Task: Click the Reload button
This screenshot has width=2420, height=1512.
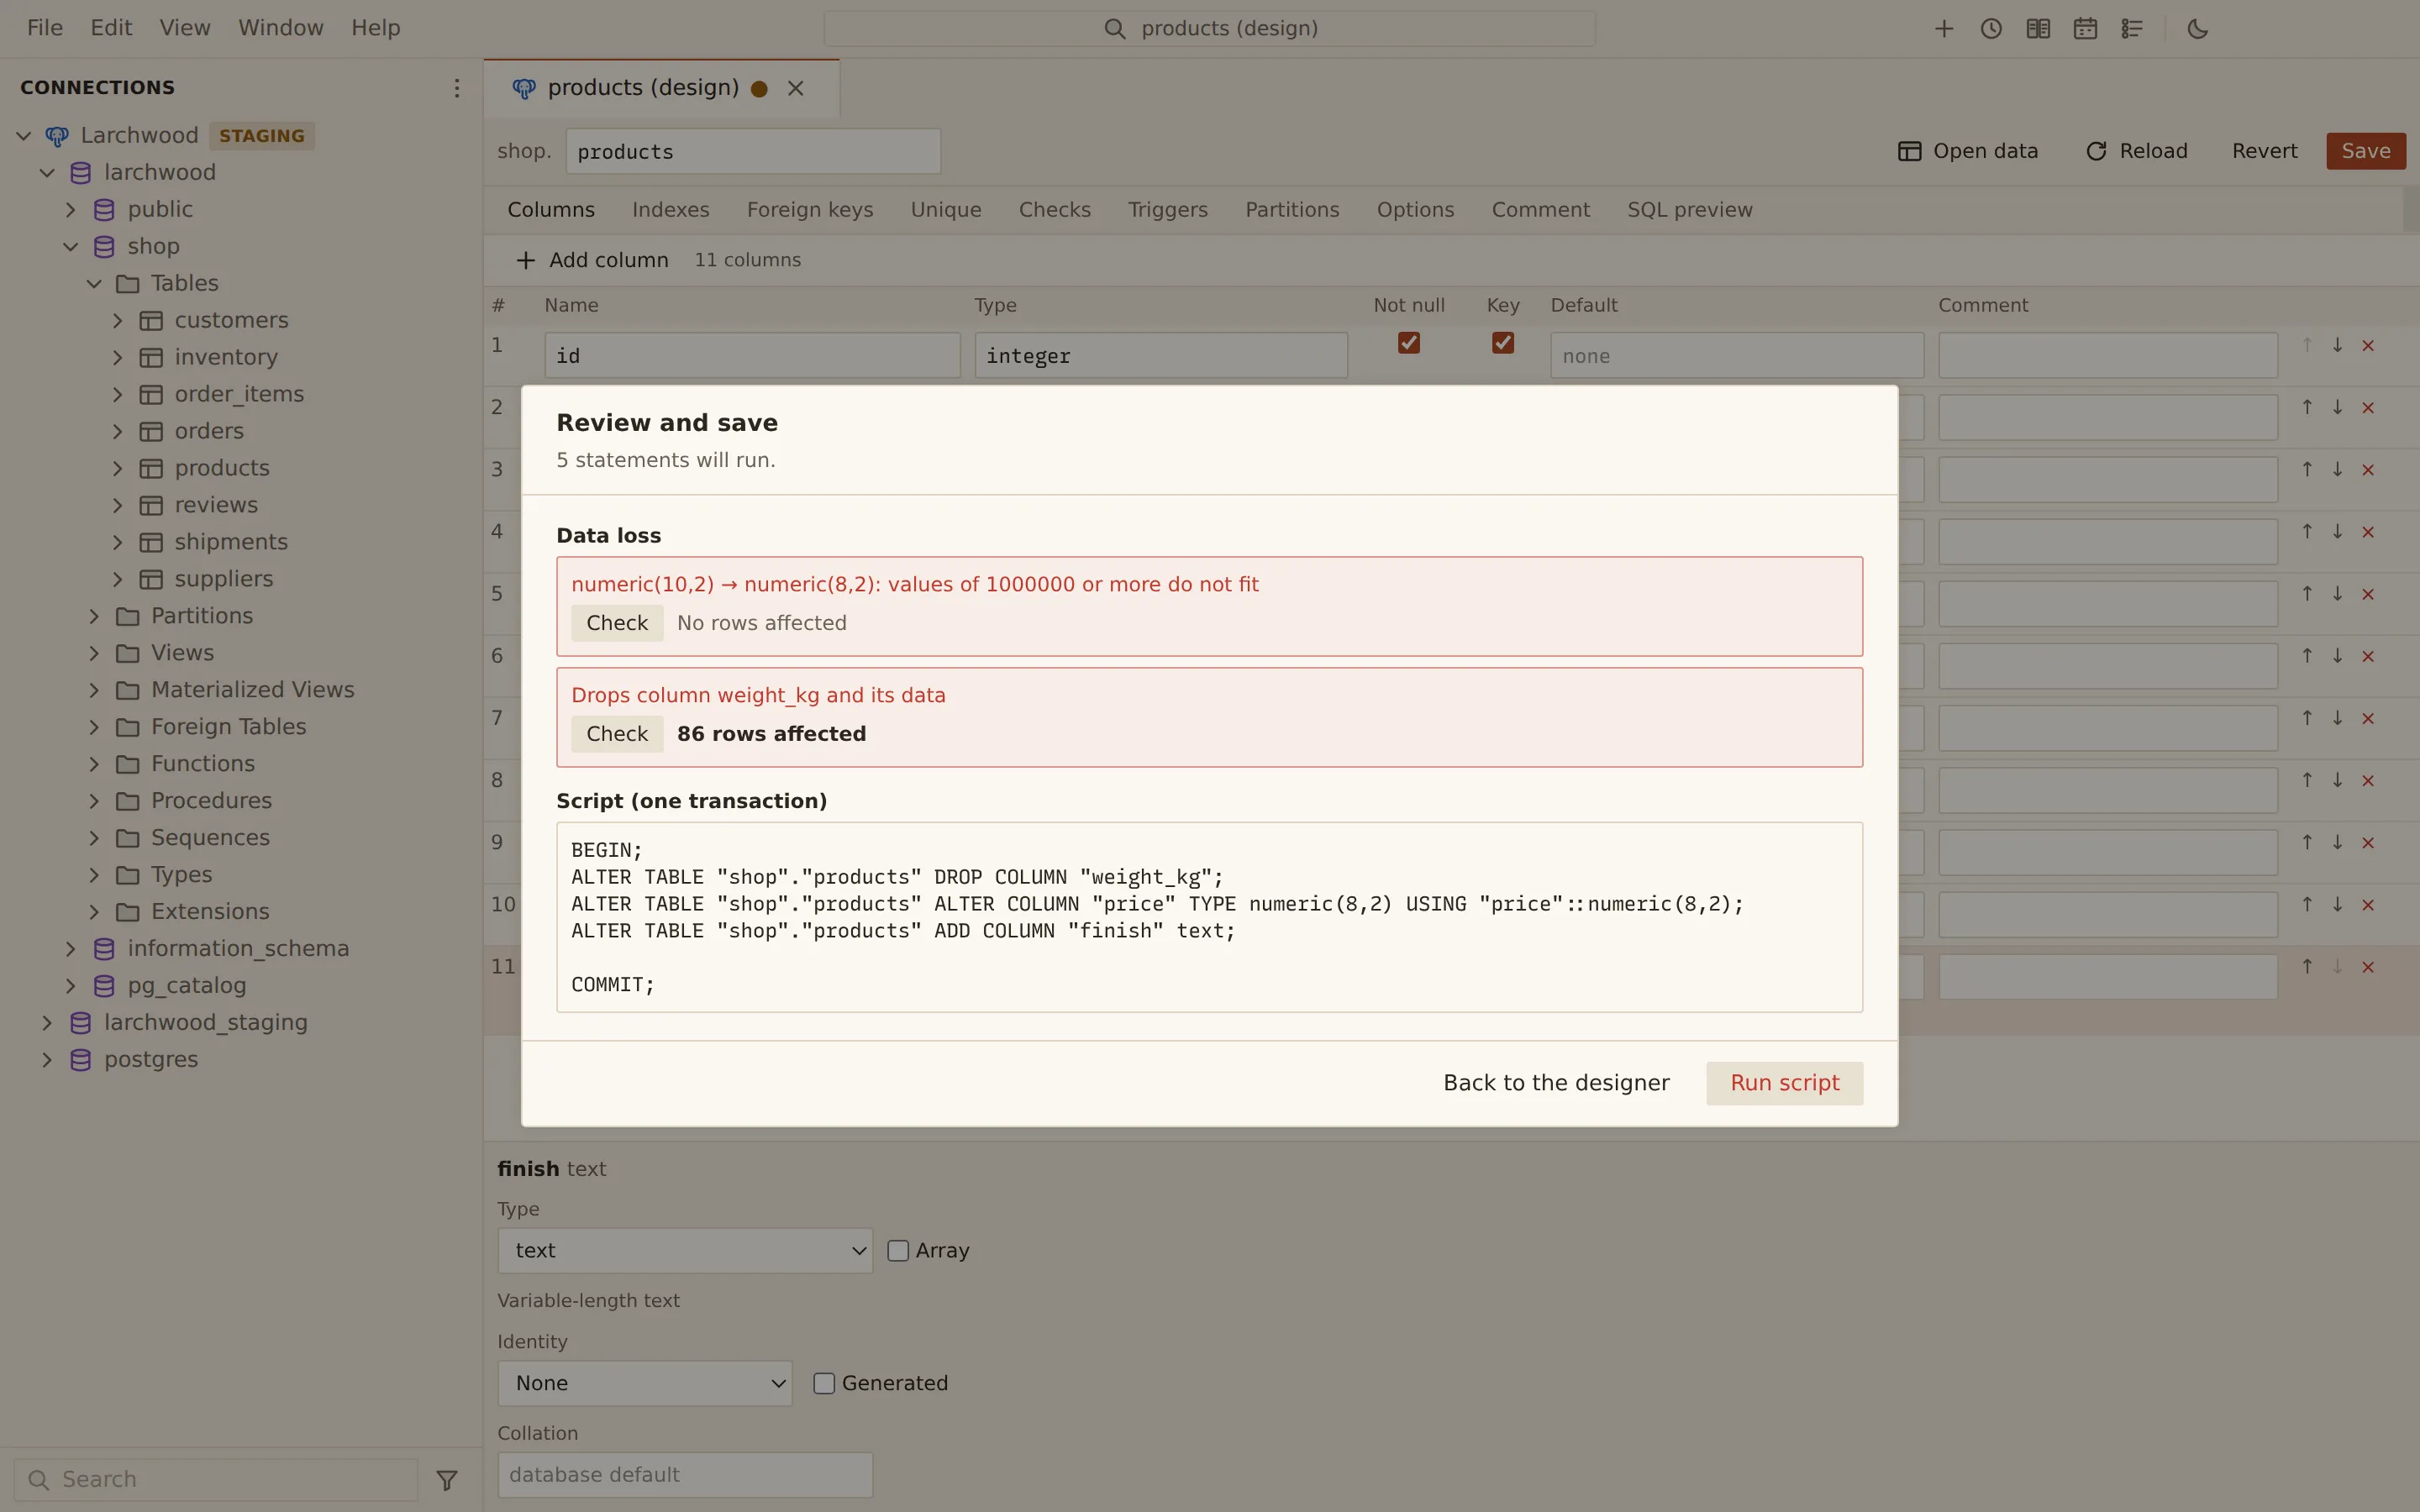Action: click(x=2137, y=151)
